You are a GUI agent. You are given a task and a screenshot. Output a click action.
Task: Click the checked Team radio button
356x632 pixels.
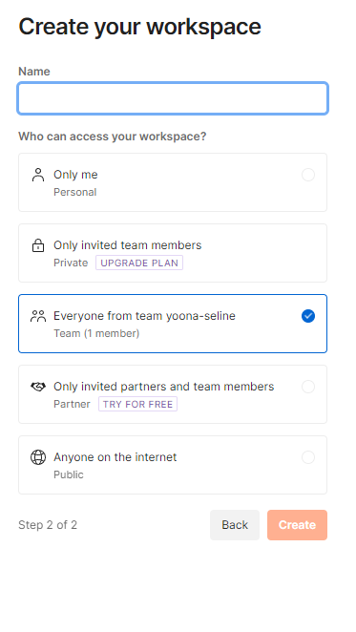[308, 316]
